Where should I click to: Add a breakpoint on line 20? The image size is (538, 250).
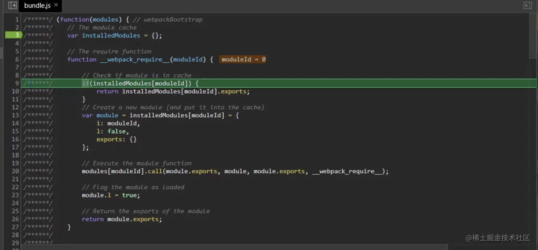[x=15, y=171]
